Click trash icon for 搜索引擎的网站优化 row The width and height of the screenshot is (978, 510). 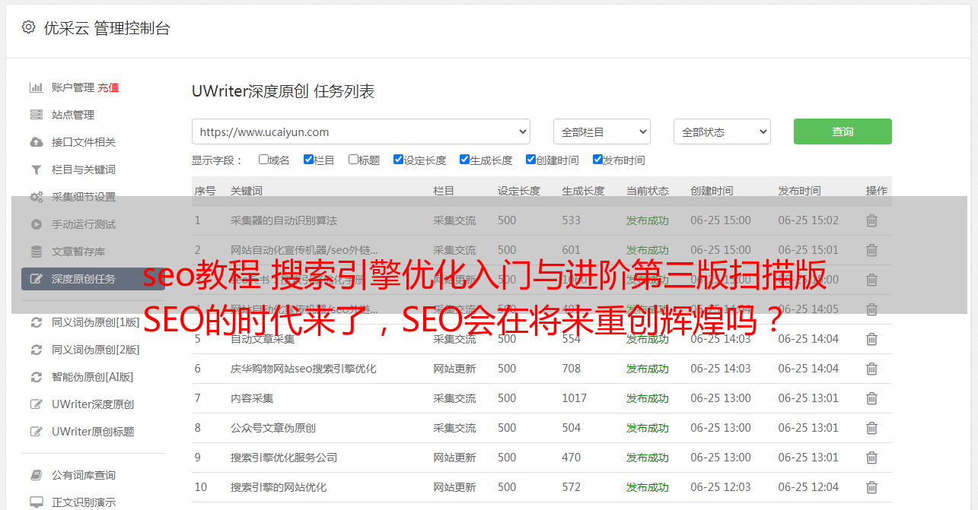(x=871, y=487)
